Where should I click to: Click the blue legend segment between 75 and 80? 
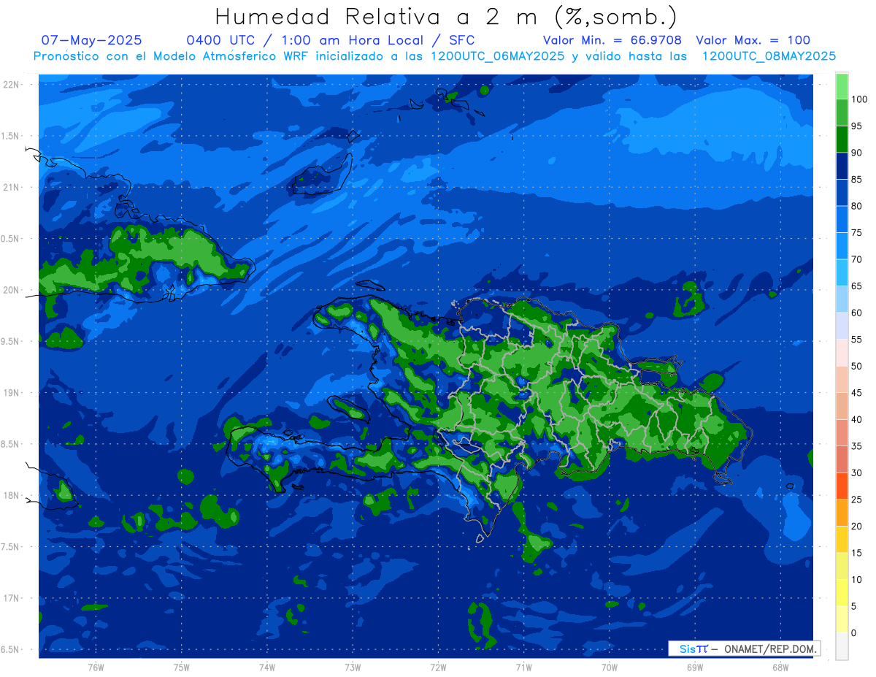pos(842,219)
